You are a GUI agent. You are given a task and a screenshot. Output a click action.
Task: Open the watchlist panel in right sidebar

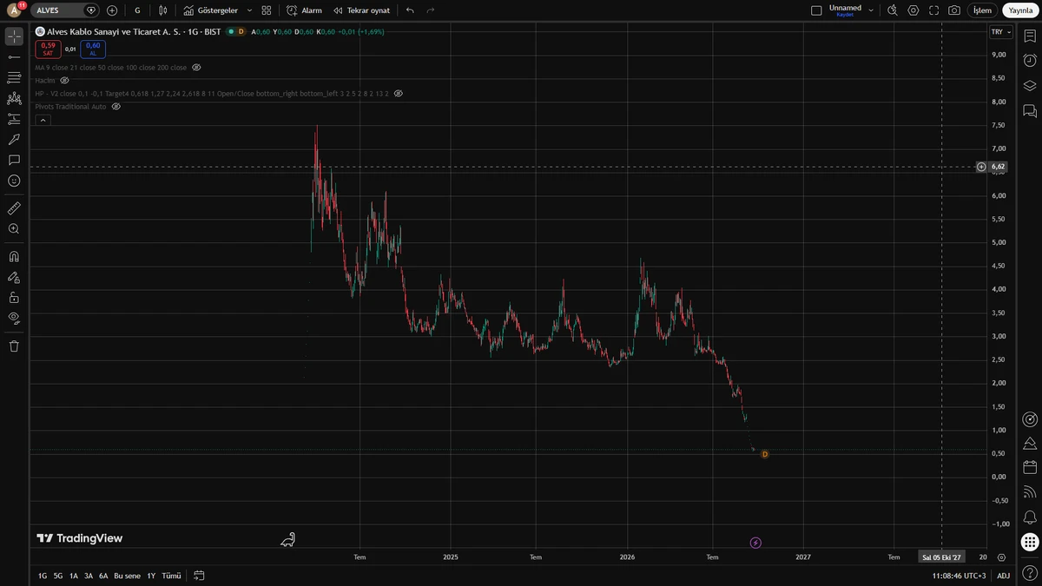1030,35
